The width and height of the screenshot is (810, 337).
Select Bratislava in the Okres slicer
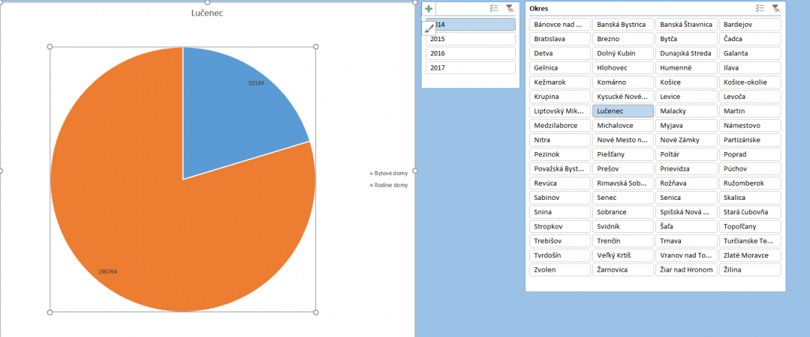pos(560,39)
